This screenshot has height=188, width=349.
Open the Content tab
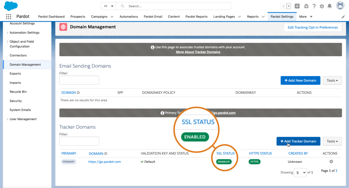point(174,17)
